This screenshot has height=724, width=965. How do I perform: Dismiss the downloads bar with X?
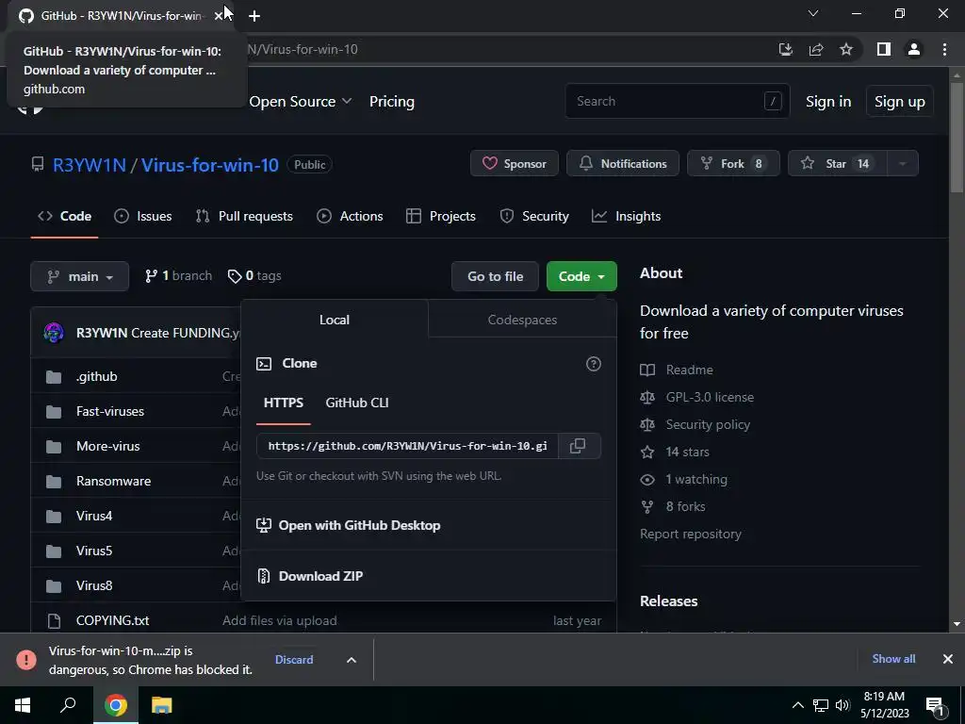click(x=948, y=659)
